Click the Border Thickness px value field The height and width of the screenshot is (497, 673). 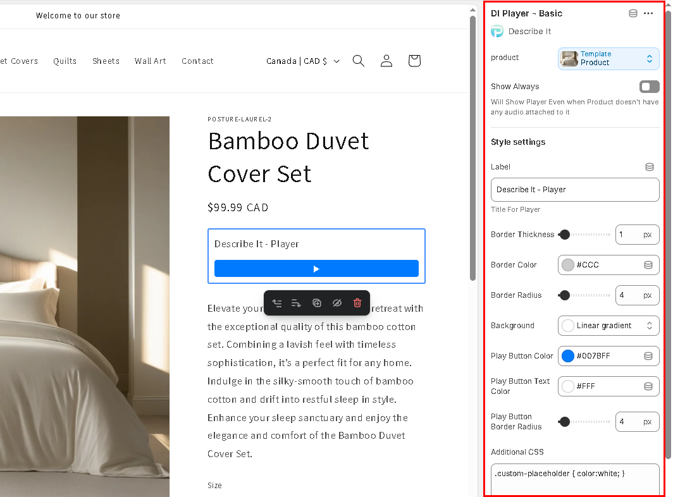pos(638,235)
